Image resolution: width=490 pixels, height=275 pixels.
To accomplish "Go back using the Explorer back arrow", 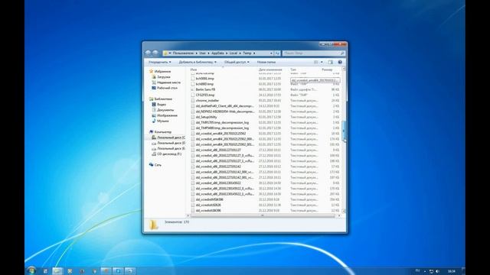I will 148,53.
